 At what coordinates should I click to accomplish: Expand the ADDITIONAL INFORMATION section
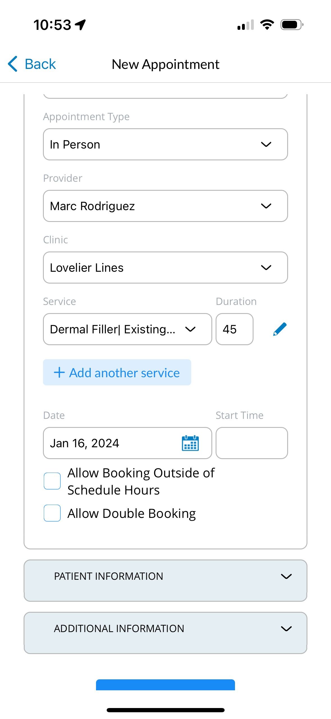coord(165,633)
